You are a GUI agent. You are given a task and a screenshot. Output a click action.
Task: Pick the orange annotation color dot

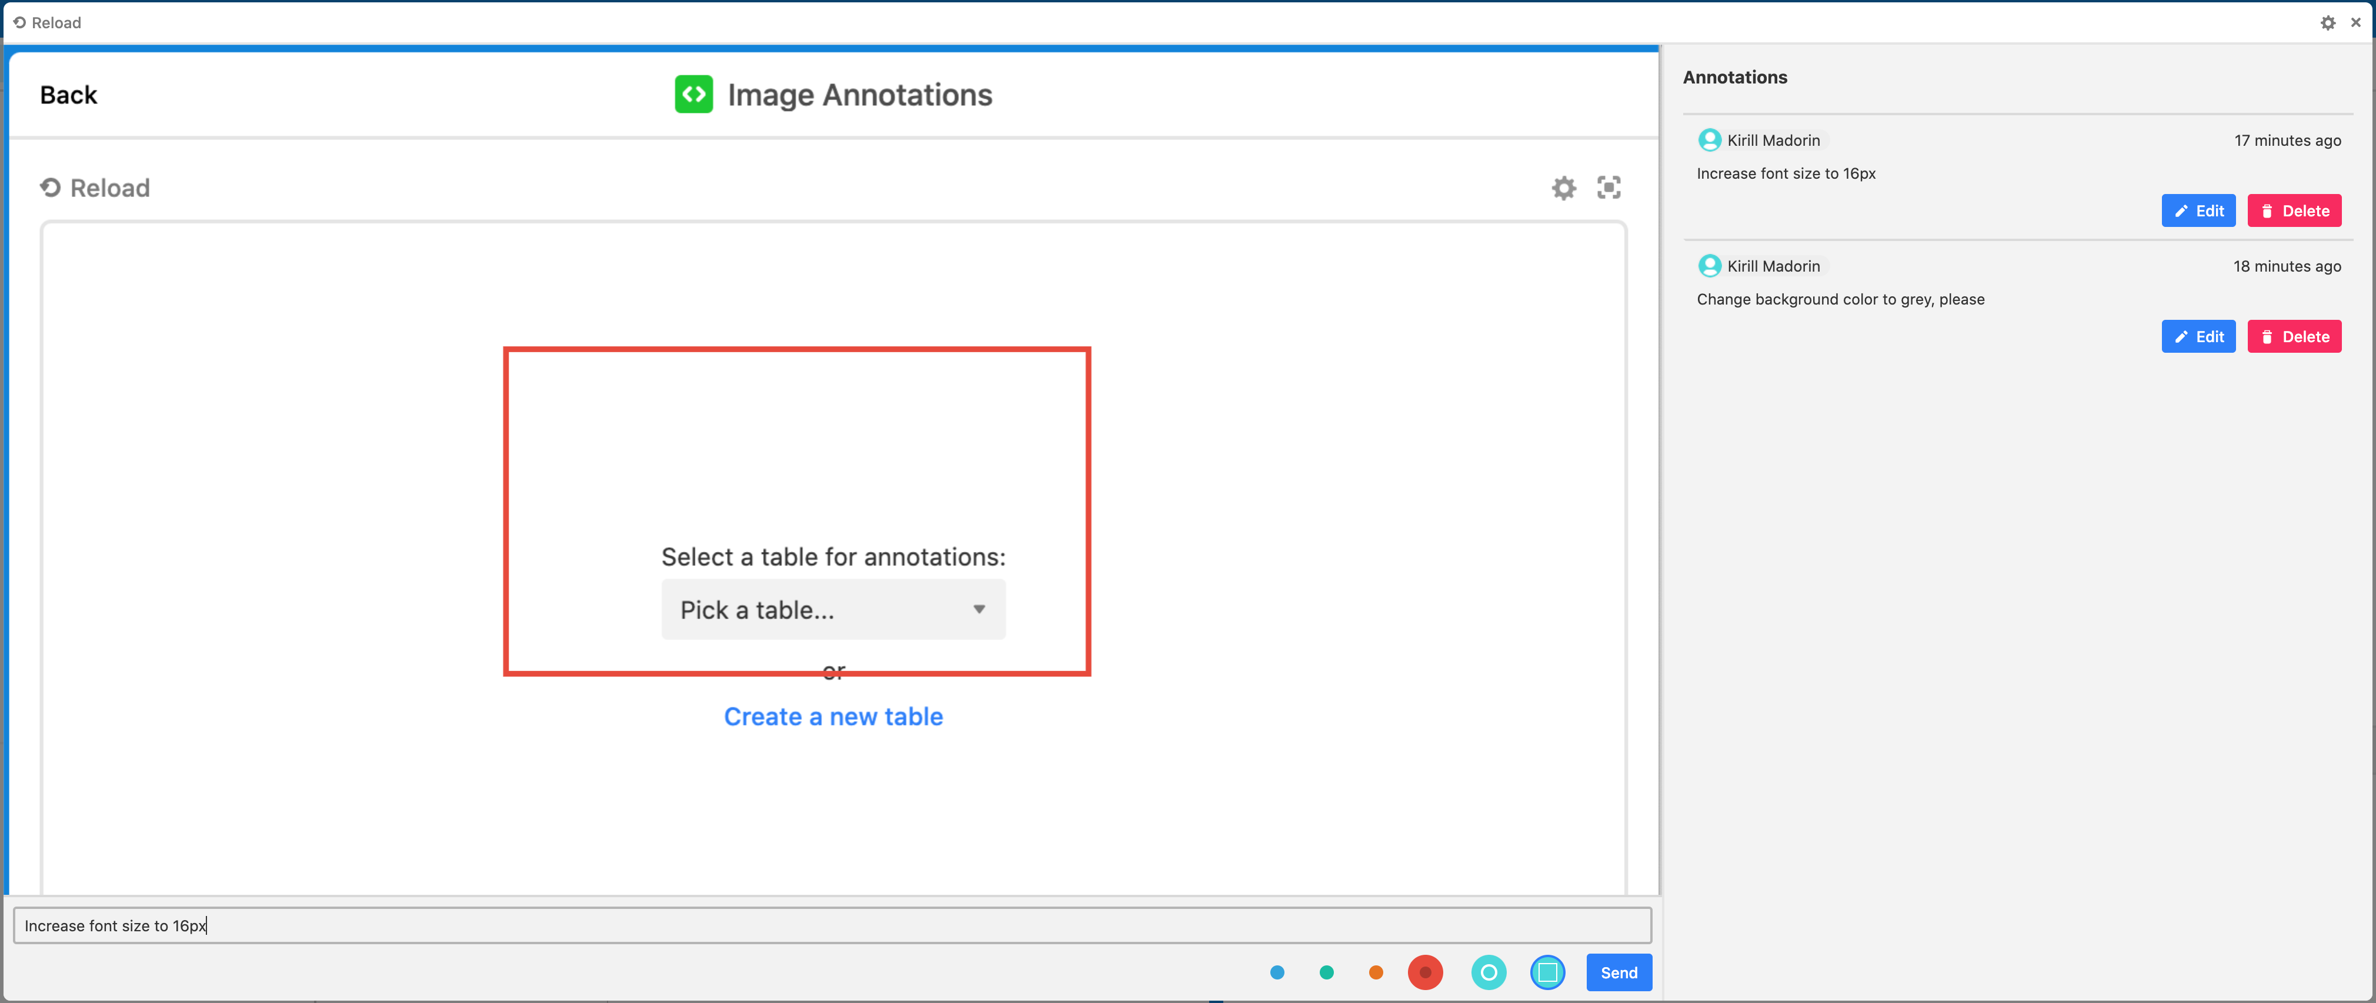coord(1375,972)
